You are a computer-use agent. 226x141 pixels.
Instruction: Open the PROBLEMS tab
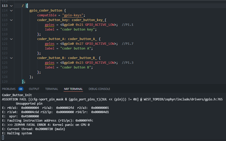pyautogui.click(x=9, y=89)
